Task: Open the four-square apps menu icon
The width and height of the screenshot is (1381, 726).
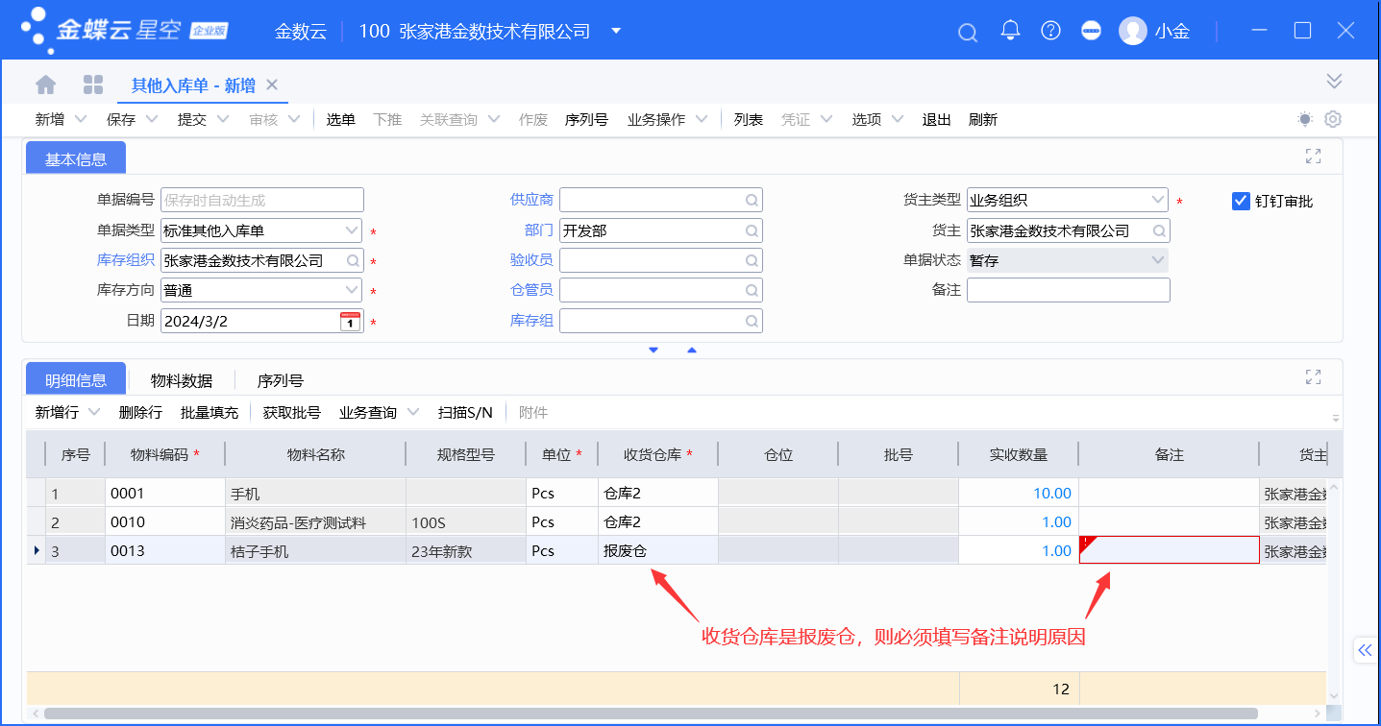Action: (93, 85)
